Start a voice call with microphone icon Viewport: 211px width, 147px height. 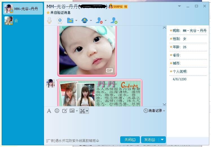point(49,21)
